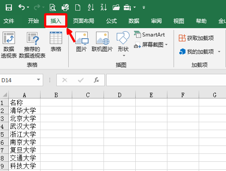Open the Name Box dropdown arrow
The image size is (226, 171).
click(x=38, y=80)
